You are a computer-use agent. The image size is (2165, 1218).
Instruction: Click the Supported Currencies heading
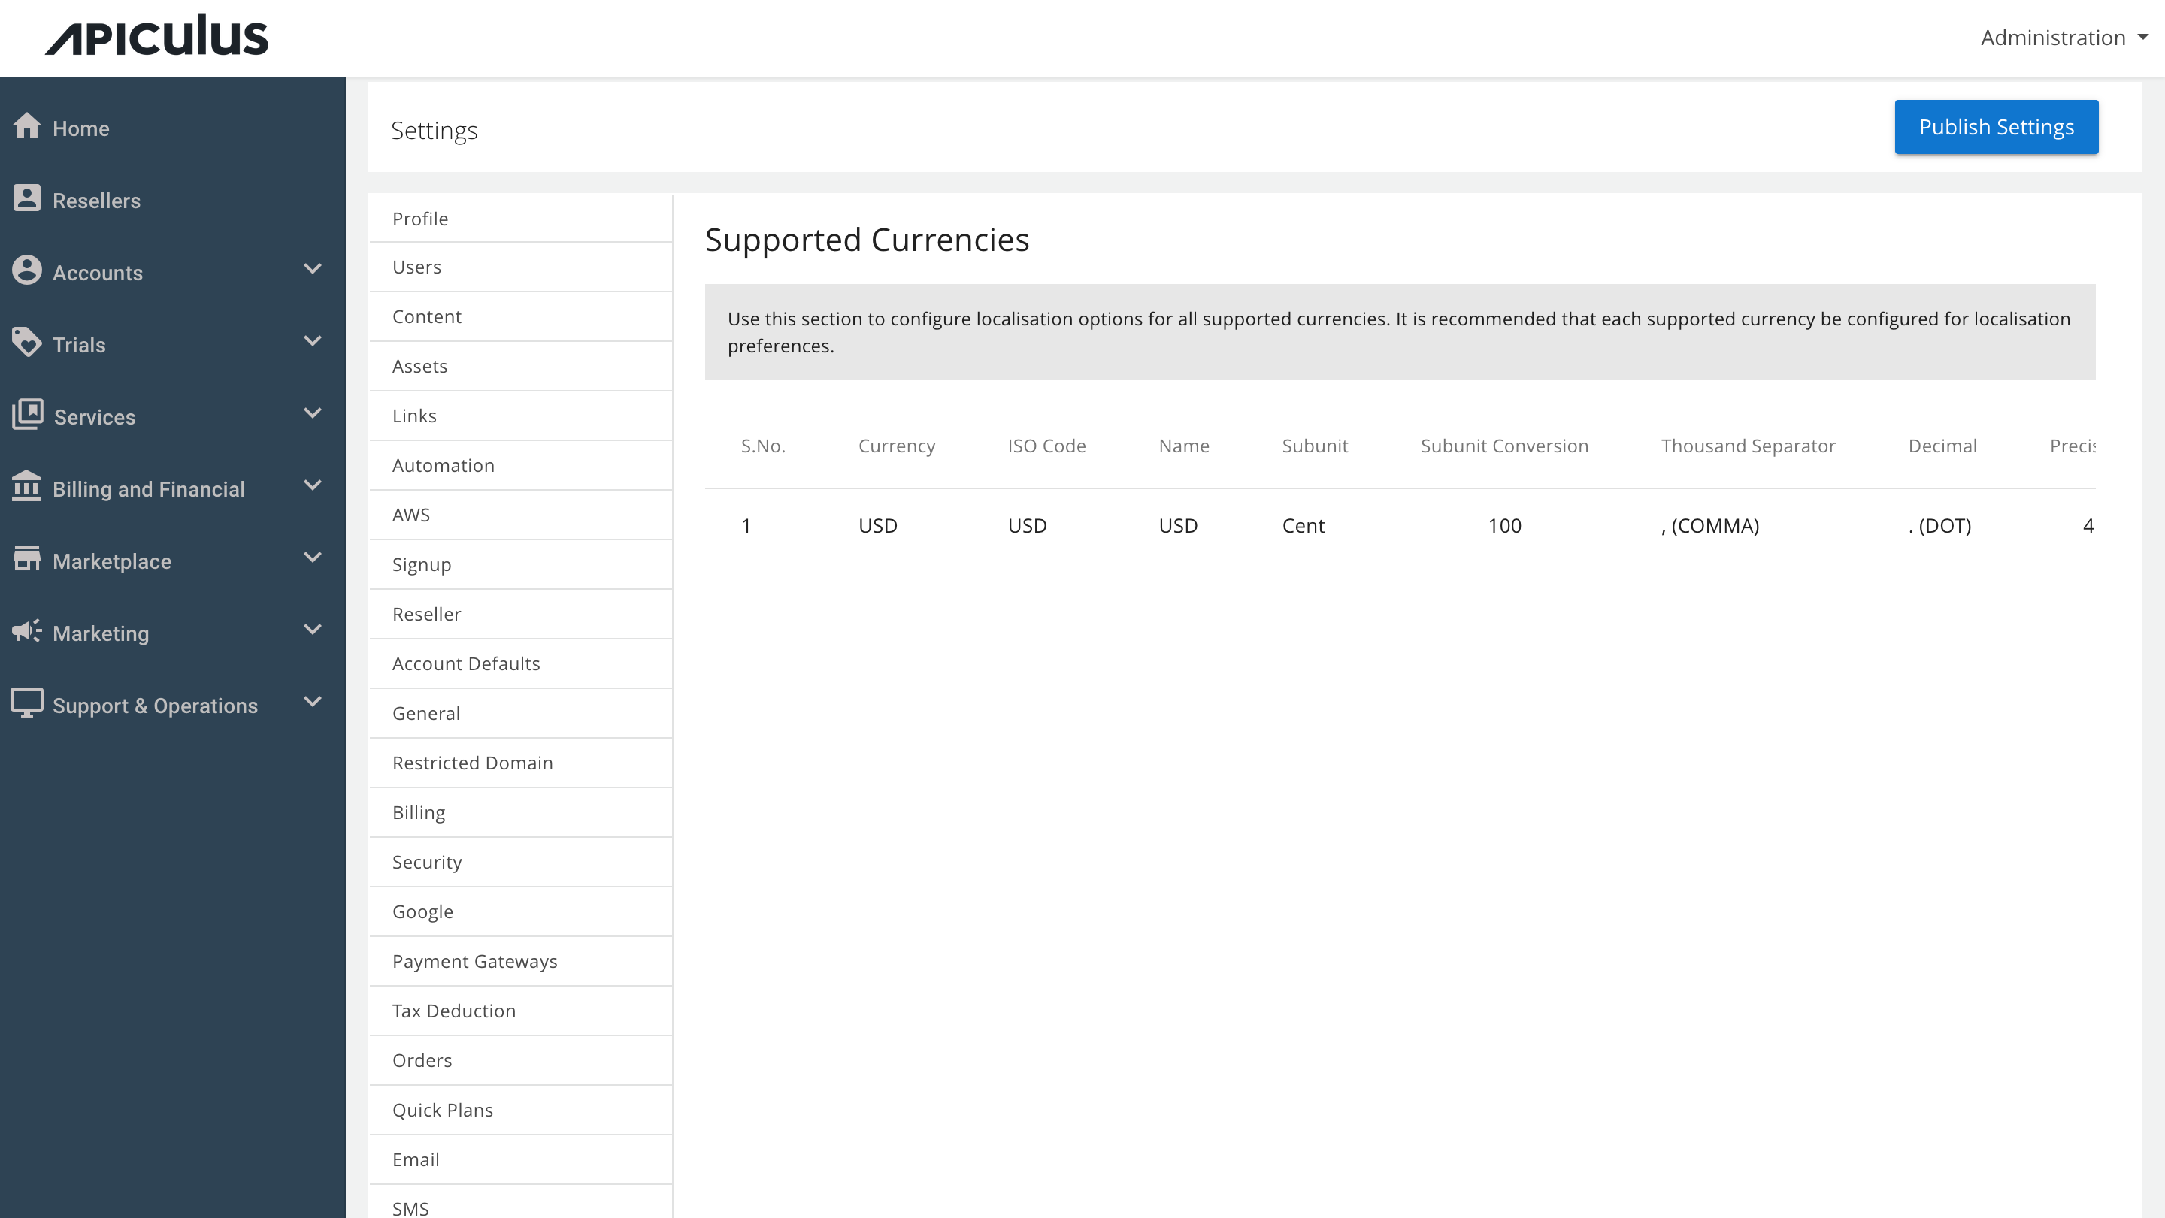(867, 240)
